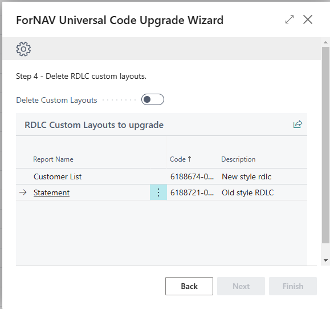Click the Statement report link
The image size is (330, 309).
(51, 192)
